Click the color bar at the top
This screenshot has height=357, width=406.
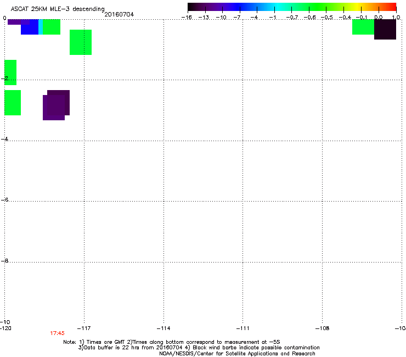pyautogui.click(x=292, y=7)
